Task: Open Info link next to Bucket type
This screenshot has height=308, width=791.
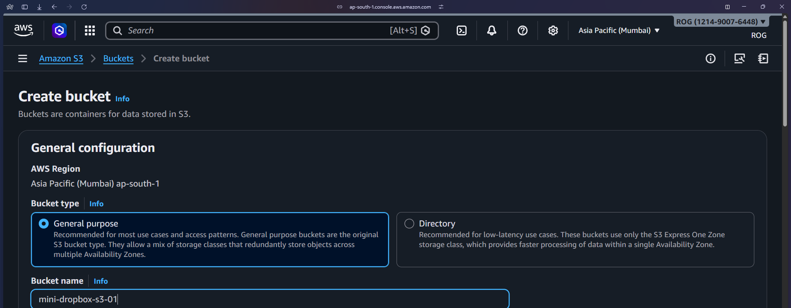Action: click(96, 204)
